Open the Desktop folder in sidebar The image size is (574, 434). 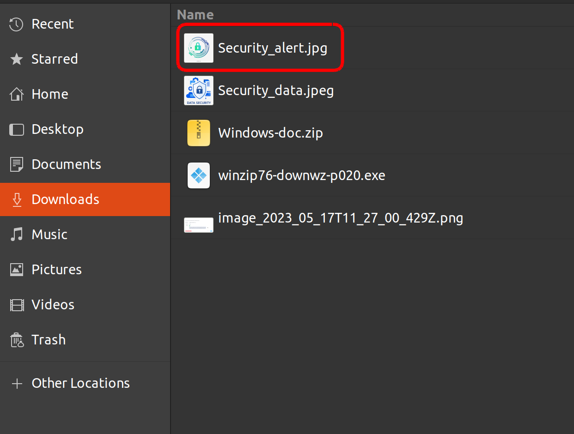coord(57,129)
